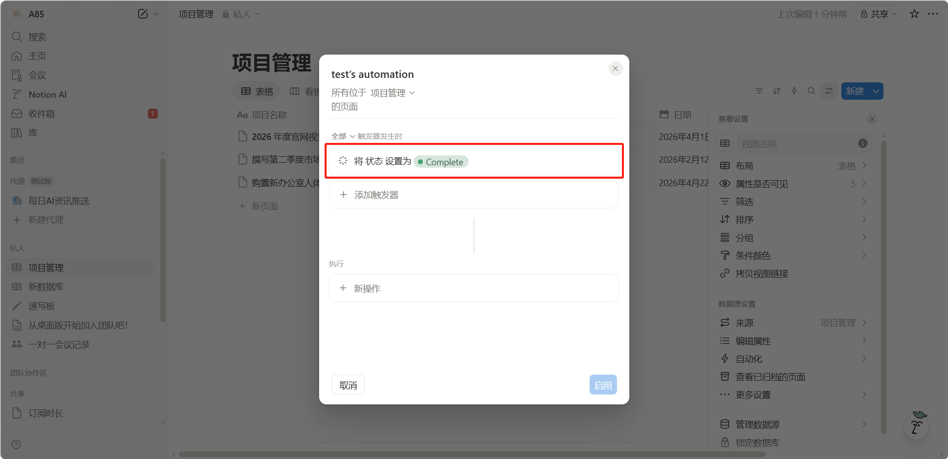Open the three-dot more options menu
Image resolution: width=948 pixels, height=459 pixels.
pyautogui.click(x=933, y=14)
